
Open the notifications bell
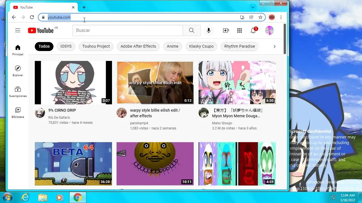(254, 30)
